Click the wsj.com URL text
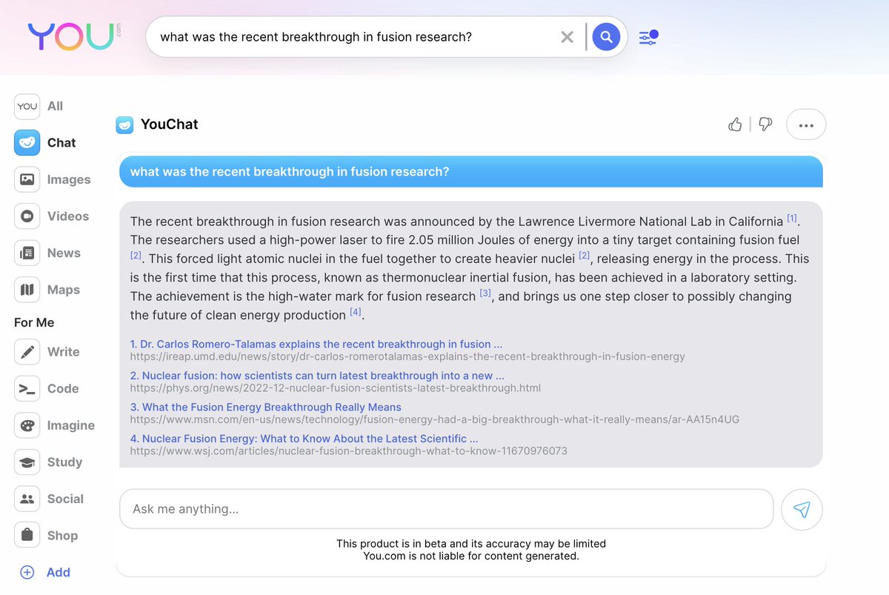This screenshot has width=889, height=595. click(348, 451)
